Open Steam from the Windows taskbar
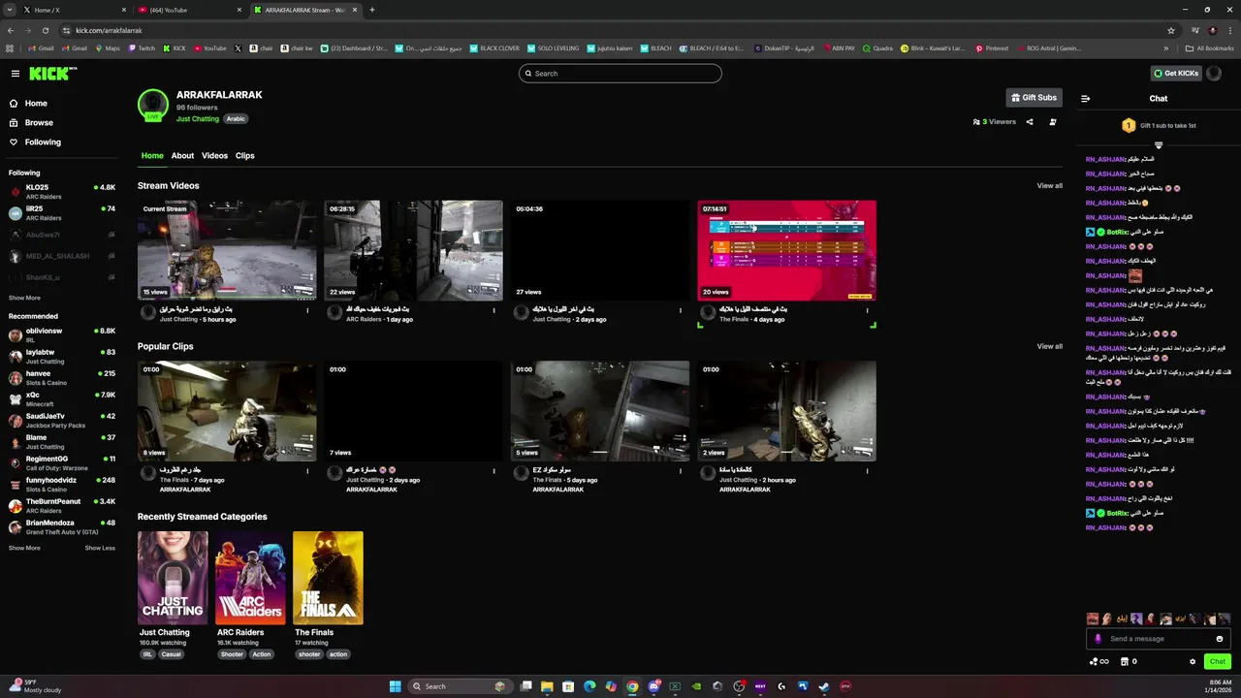The width and height of the screenshot is (1241, 698). [x=824, y=686]
